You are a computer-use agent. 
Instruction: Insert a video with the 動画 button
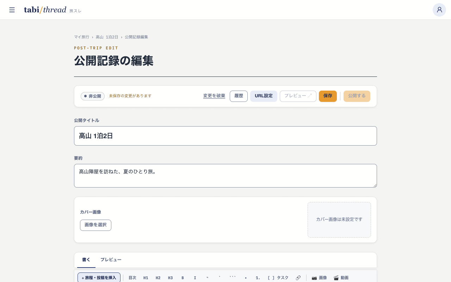coord(341,278)
